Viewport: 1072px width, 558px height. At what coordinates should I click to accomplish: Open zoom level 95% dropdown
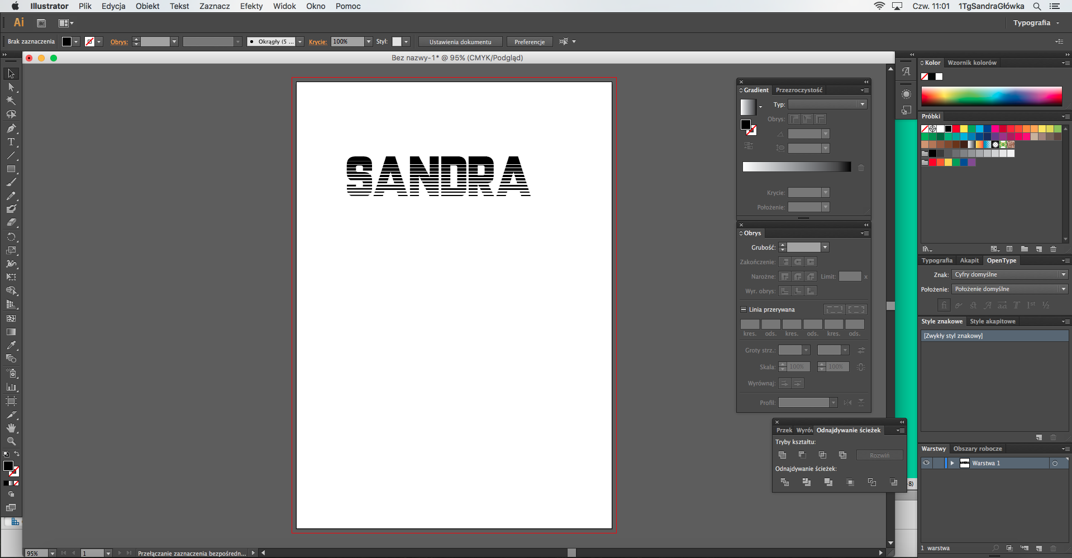click(52, 554)
